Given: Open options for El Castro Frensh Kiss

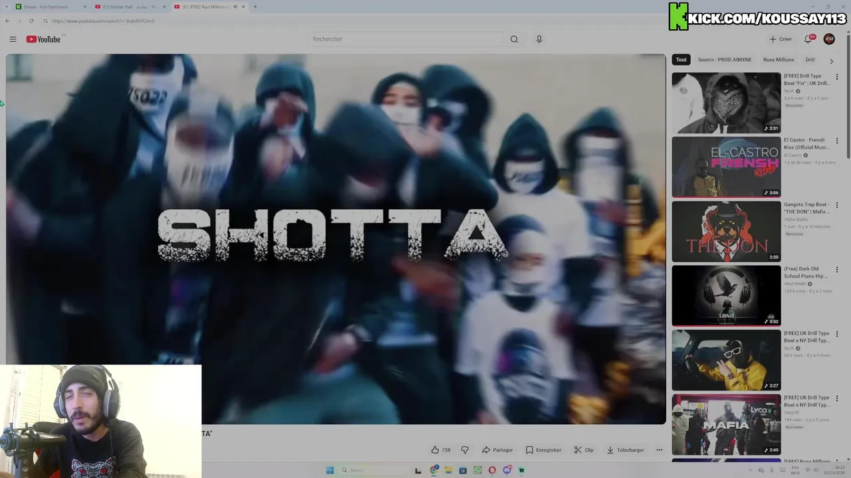Looking at the screenshot, I should tap(837, 141).
